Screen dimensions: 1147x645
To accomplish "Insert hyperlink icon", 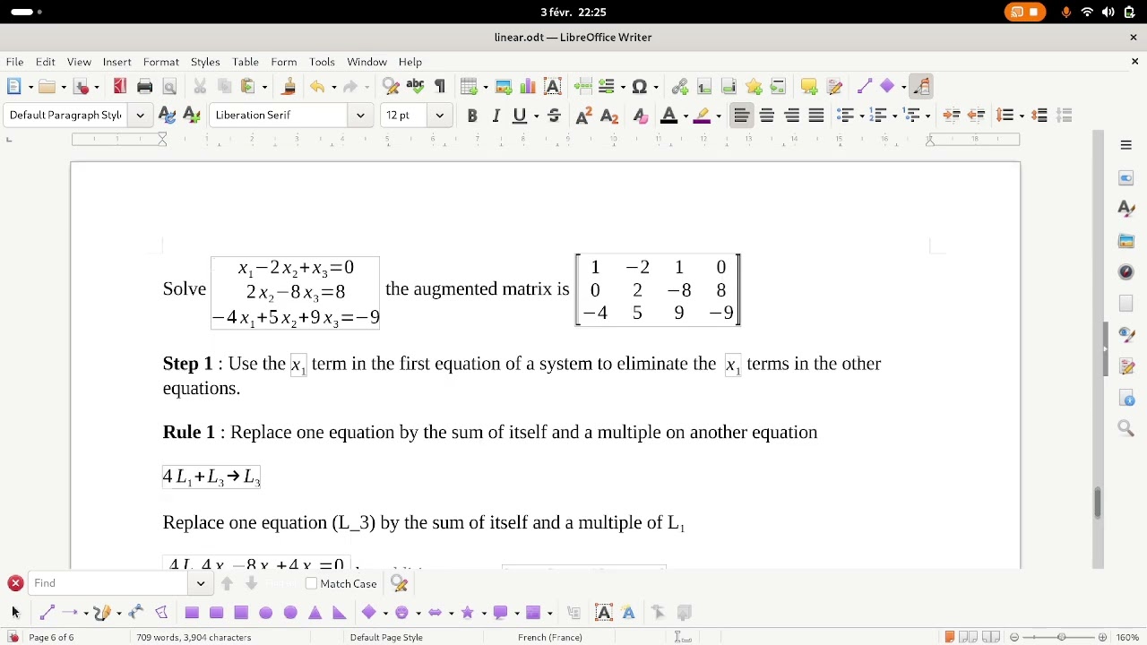I will [679, 87].
